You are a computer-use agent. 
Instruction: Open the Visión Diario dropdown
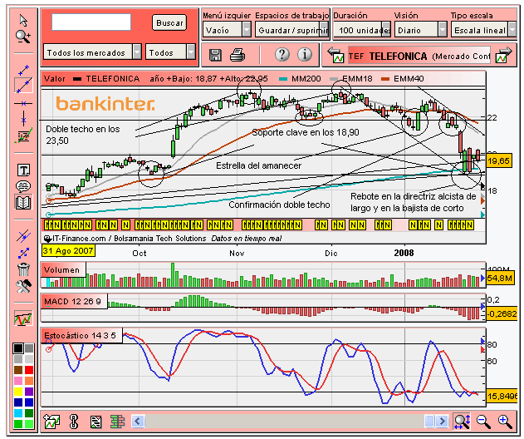(x=421, y=30)
